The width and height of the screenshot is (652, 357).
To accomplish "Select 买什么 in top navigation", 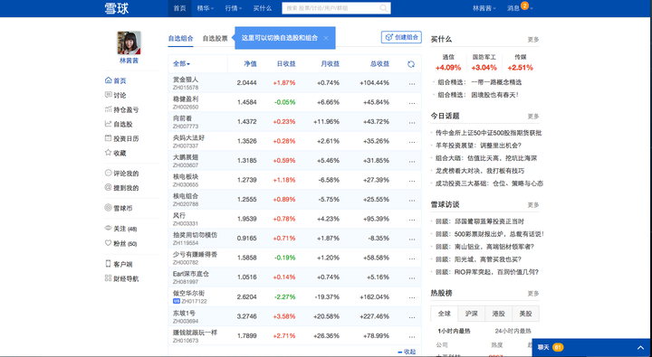I will pyautogui.click(x=263, y=8).
